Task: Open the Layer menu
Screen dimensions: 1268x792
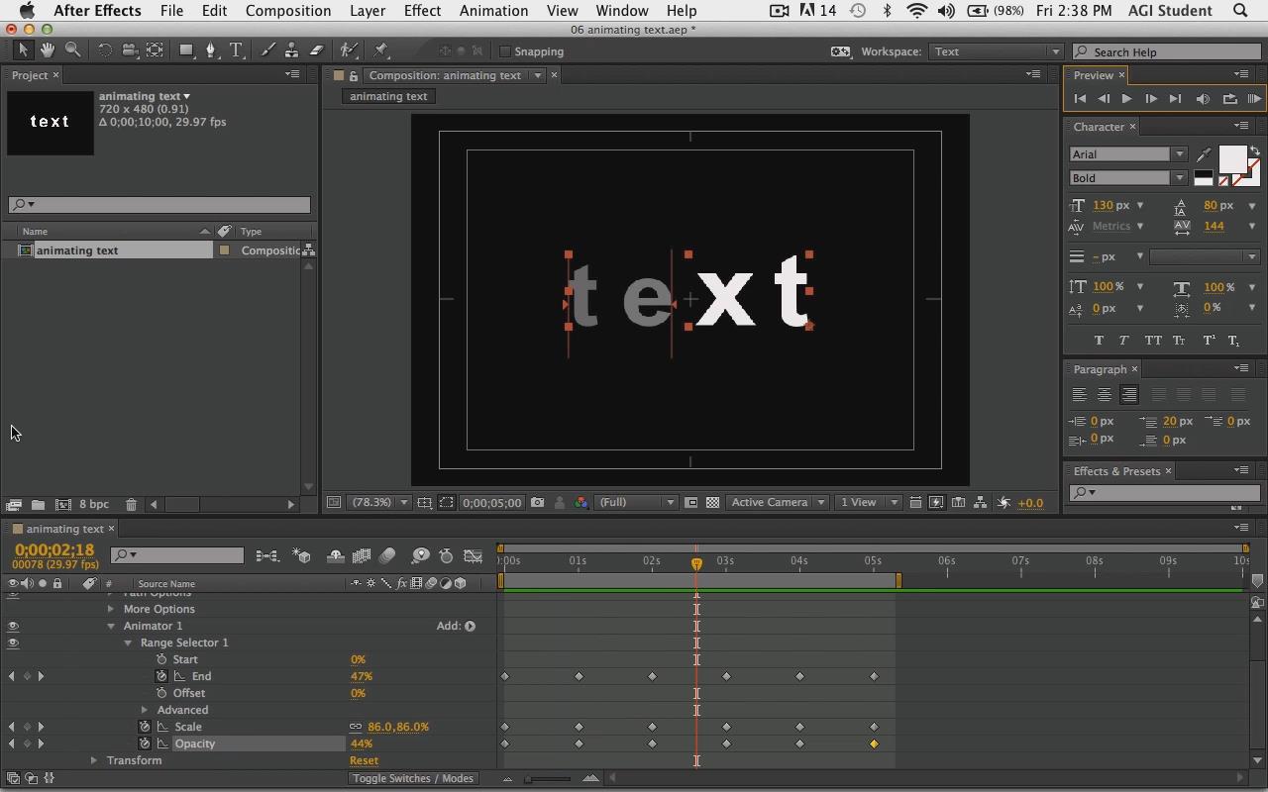Action: [x=368, y=11]
